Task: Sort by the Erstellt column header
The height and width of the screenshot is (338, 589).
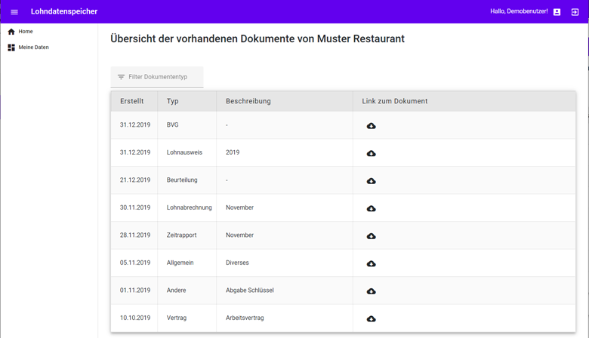Action: click(131, 101)
